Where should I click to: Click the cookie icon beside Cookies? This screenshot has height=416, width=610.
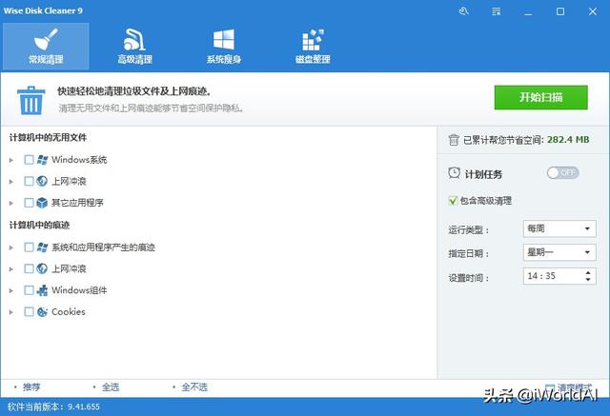(42, 311)
